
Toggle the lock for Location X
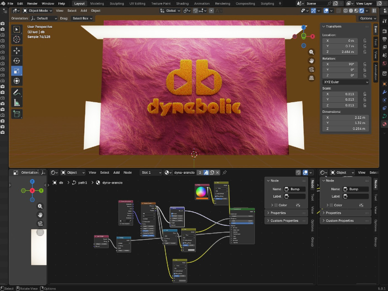pyautogui.click(x=365, y=40)
